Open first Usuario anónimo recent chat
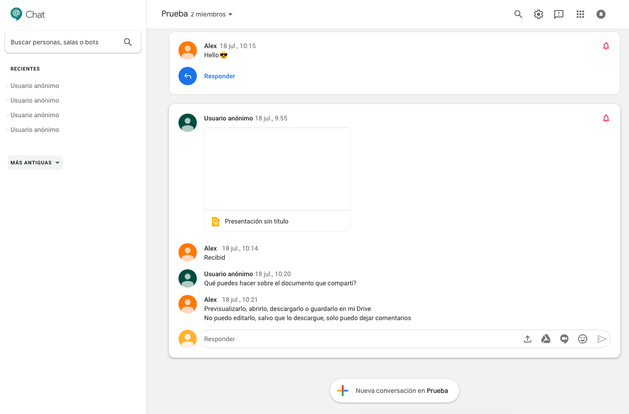Screen dimensions: 629x414 click(x=35, y=86)
